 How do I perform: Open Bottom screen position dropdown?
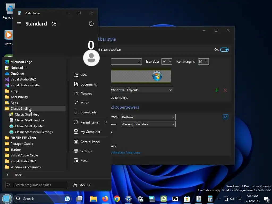(x=148, y=117)
